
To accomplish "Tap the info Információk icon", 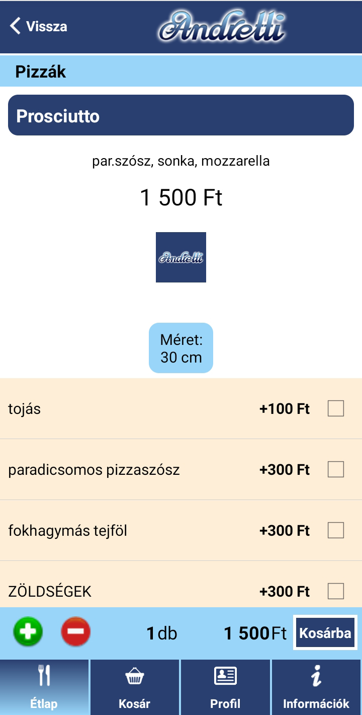I will click(316, 676).
